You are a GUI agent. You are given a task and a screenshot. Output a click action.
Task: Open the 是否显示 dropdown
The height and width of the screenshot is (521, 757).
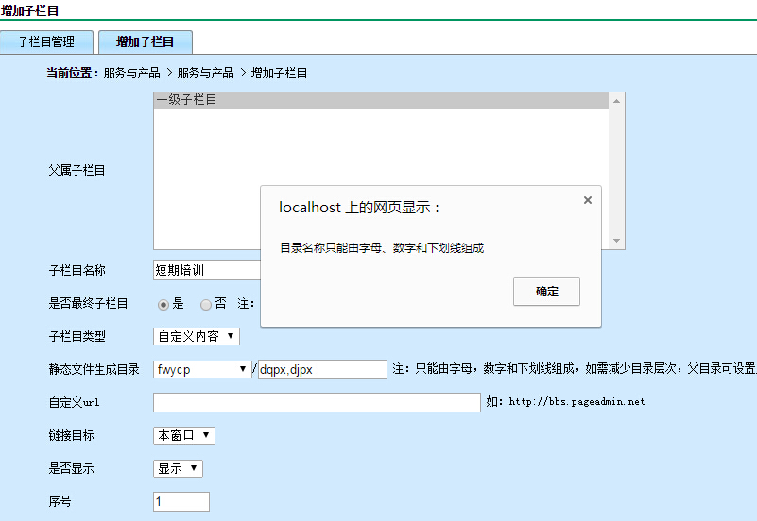178,468
